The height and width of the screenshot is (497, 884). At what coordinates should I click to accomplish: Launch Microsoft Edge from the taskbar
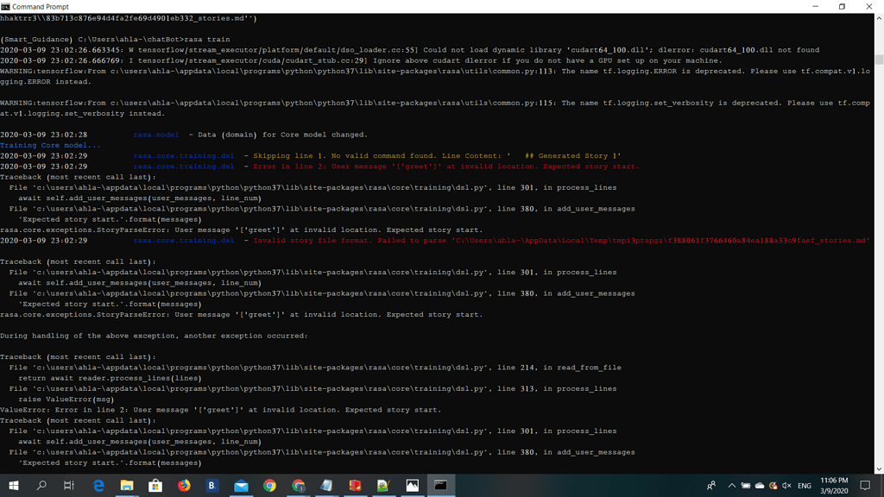tap(99, 485)
